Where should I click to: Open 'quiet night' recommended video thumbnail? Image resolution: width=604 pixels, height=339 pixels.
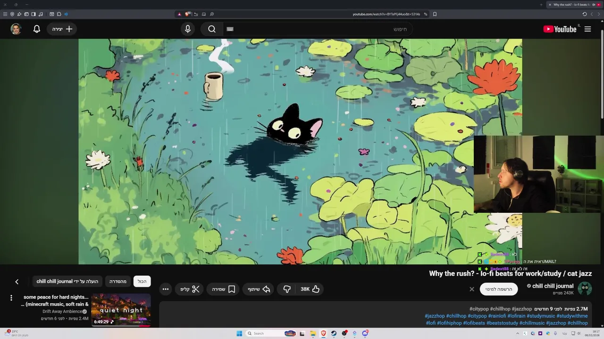point(121,310)
